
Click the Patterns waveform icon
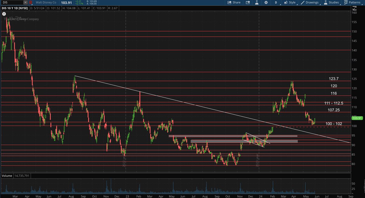pyautogui.click(x=345, y=2)
